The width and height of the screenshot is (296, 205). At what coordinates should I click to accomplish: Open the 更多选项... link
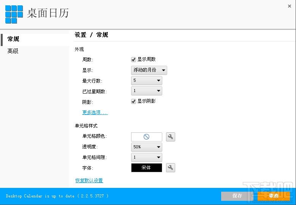click(95, 113)
